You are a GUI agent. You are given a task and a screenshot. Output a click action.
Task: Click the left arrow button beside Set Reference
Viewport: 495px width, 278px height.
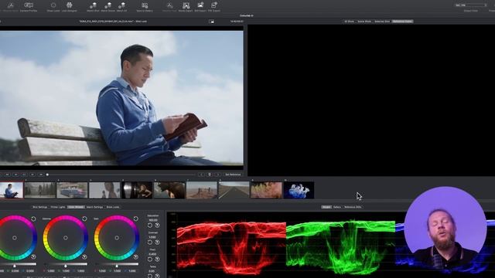[x=201, y=175]
